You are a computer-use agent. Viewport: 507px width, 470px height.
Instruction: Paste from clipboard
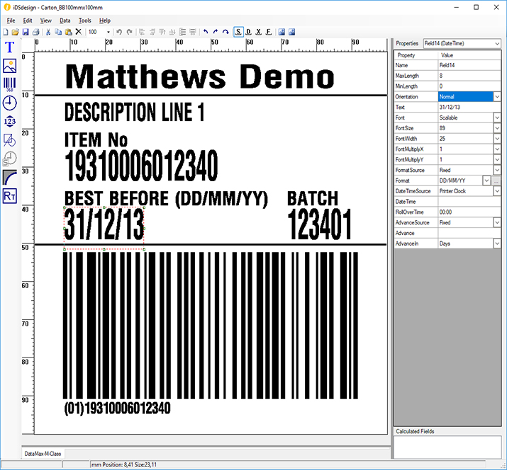tap(68, 32)
